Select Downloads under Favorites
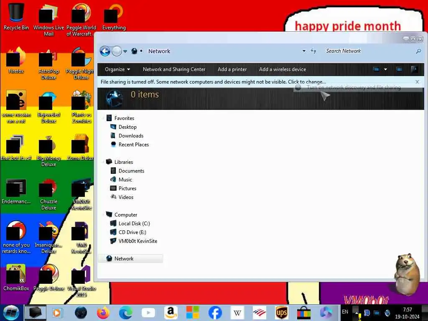Viewport: 428px width, 321px height. (131, 136)
